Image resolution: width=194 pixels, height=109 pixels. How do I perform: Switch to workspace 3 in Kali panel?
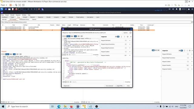tap(32, 9)
